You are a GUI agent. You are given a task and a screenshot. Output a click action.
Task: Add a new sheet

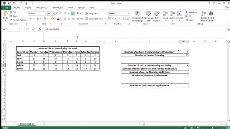[x=43, y=124]
